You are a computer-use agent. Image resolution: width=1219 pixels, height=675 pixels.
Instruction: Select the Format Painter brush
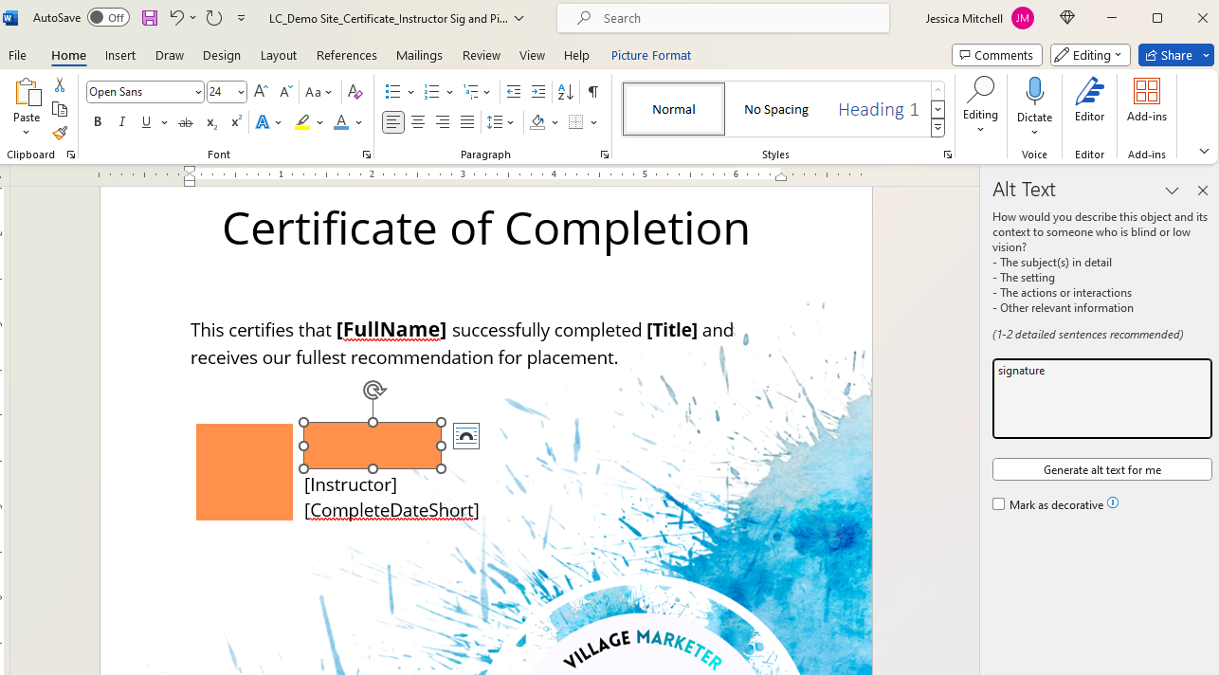click(x=60, y=133)
